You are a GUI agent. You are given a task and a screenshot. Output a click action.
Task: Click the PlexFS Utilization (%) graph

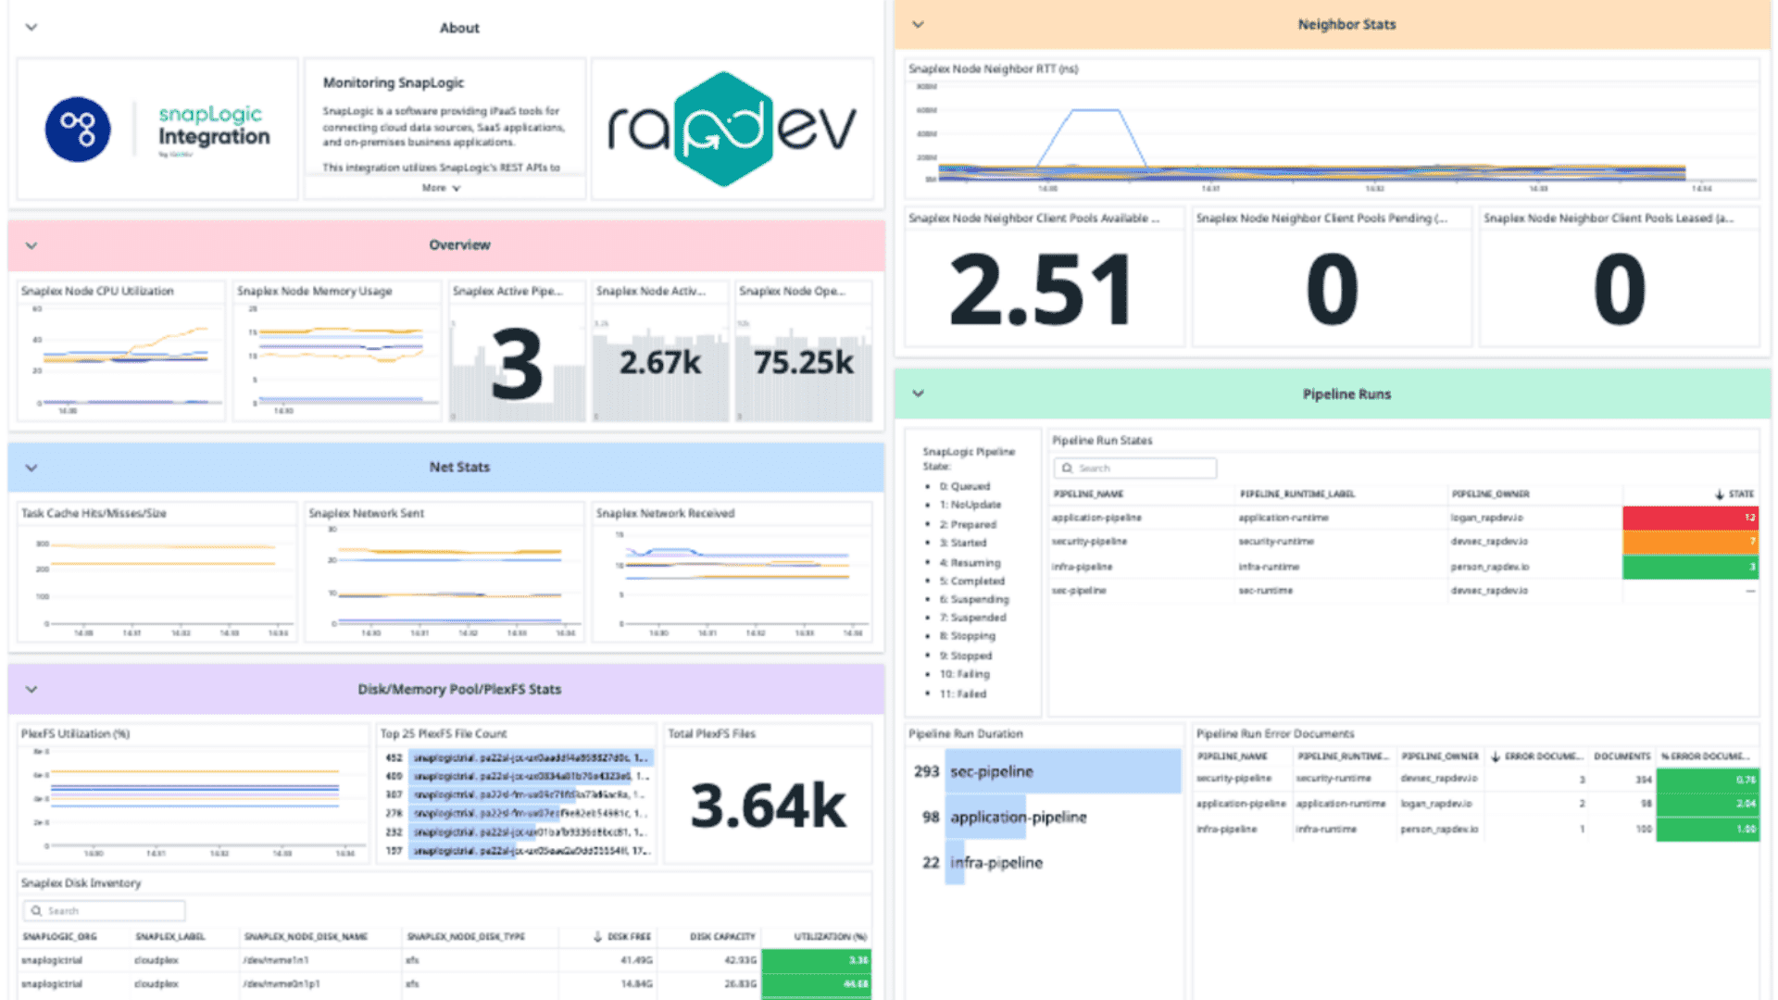(193, 802)
